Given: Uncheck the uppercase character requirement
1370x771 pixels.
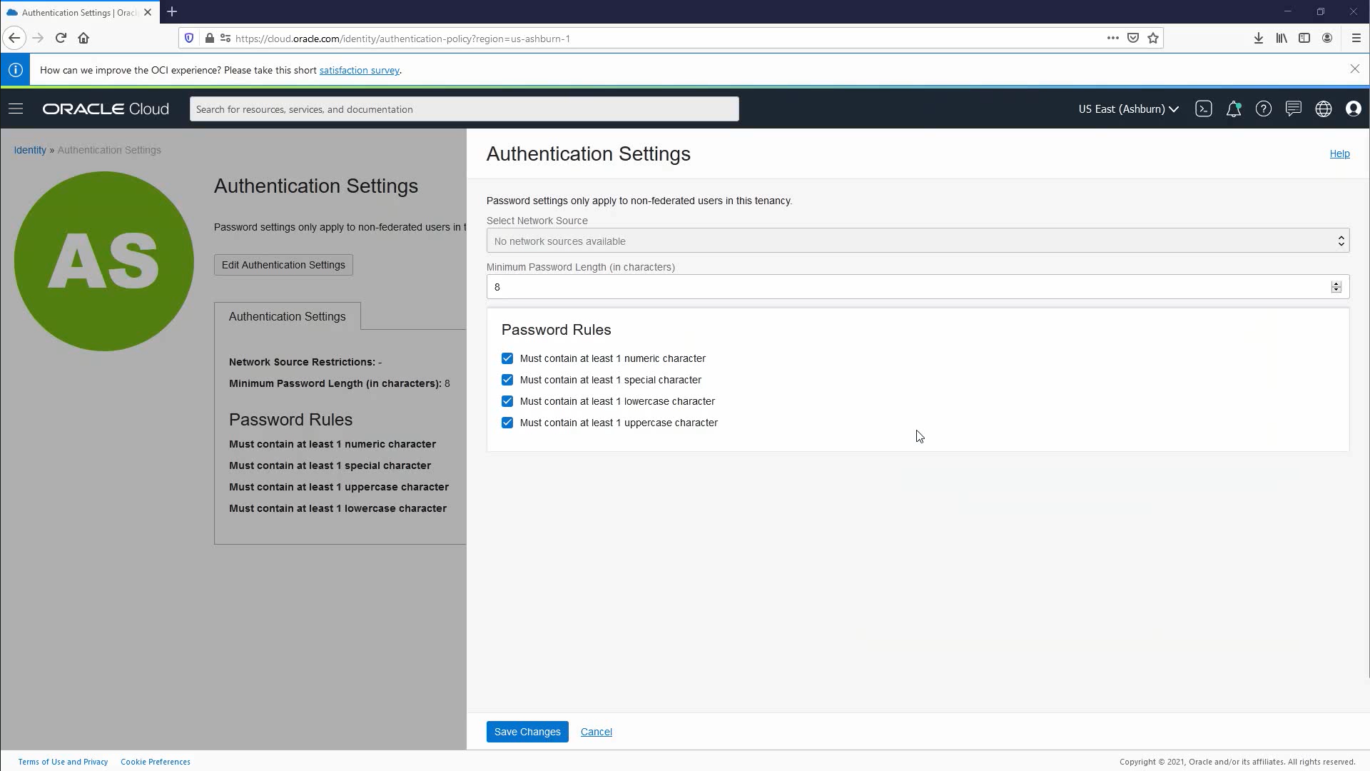Looking at the screenshot, I should coord(507,423).
